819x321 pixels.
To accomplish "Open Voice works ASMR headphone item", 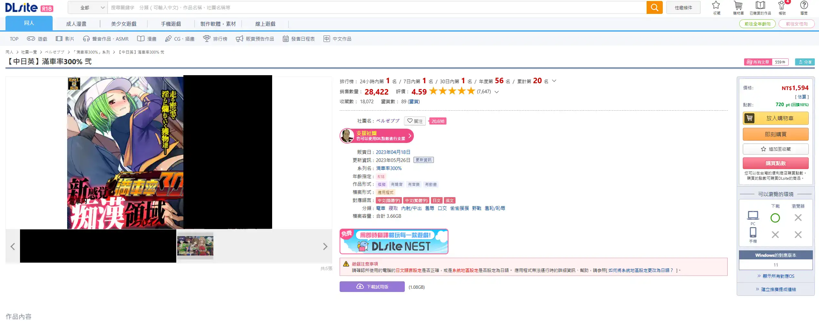I will [x=106, y=39].
